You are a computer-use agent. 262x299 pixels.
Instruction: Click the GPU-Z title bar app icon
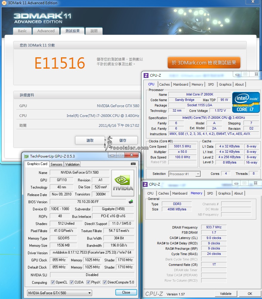click(26, 156)
